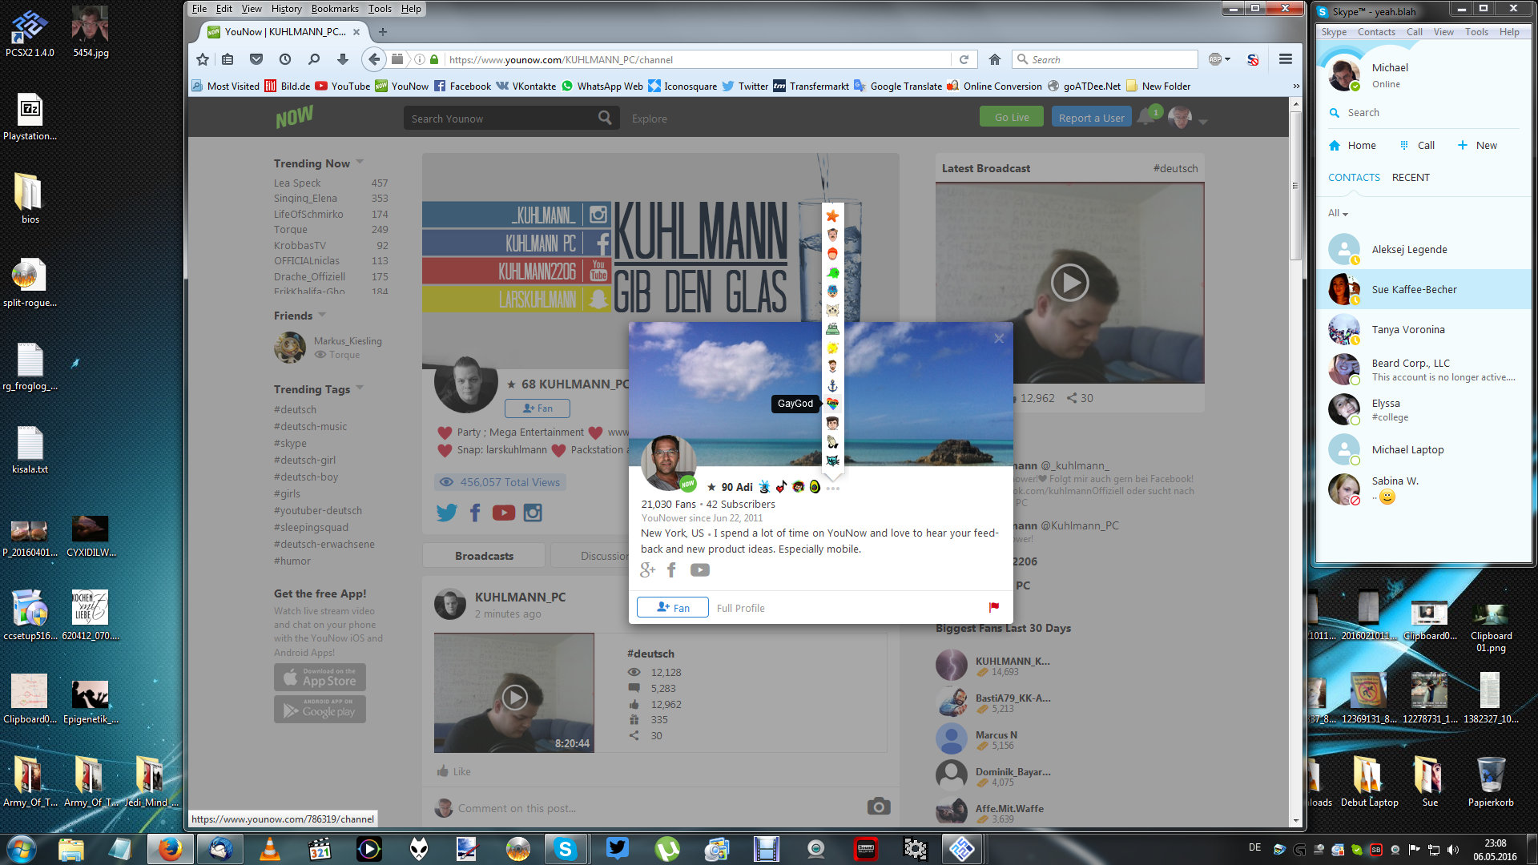Open the Firefox Bookmarks menu
1538x865 pixels.
(335, 9)
